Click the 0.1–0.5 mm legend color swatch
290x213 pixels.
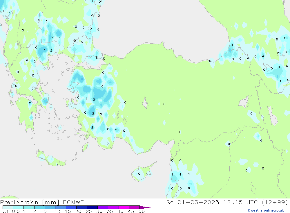coord(8,207)
